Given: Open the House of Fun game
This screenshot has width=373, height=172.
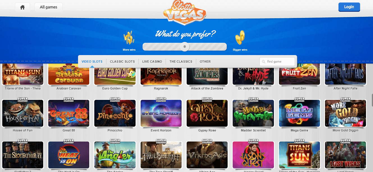Looking at the screenshot, I should pyautogui.click(x=23, y=113).
